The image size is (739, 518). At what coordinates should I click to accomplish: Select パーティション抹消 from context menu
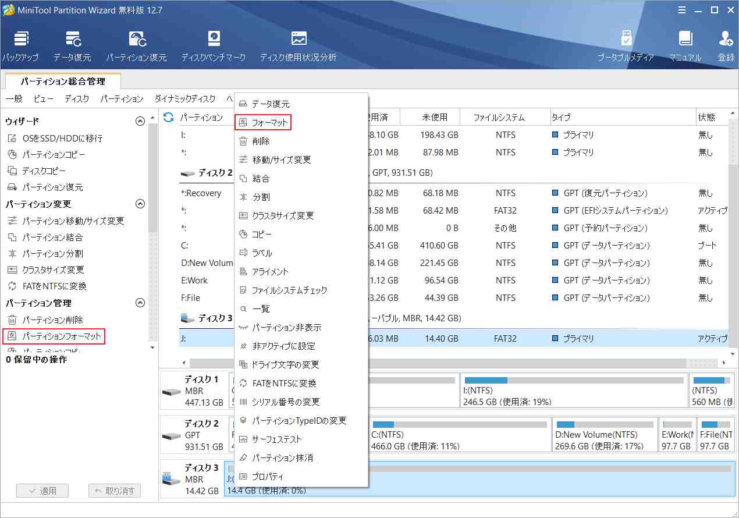[x=282, y=458]
